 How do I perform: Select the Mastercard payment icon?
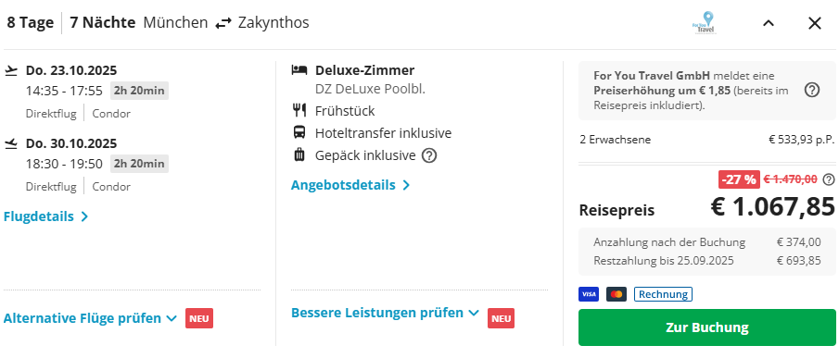[x=617, y=294]
